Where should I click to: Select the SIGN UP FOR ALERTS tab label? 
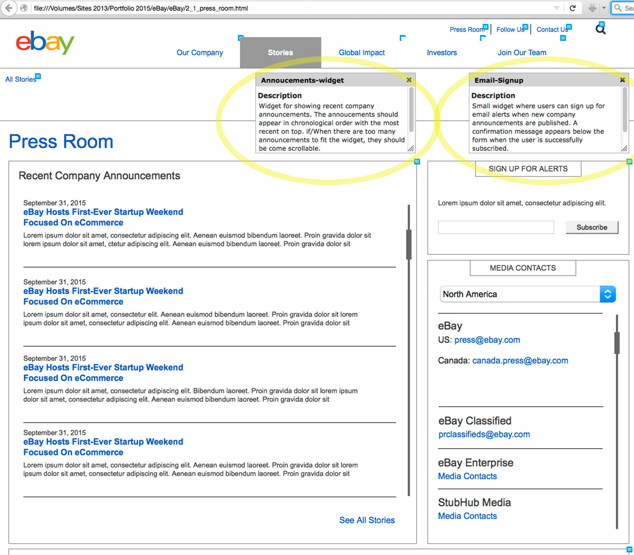pyautogui.click(x=528, y=169)
